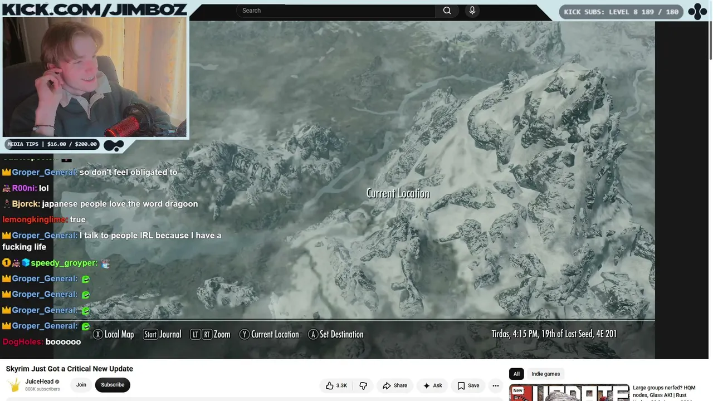Click the Ask button
The height and width of the screenshot is (401, 713).
click(x=433, y=385)
